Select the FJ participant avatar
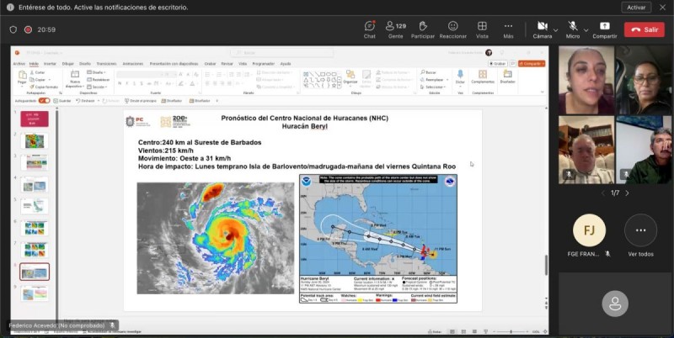 coord(589,230)
